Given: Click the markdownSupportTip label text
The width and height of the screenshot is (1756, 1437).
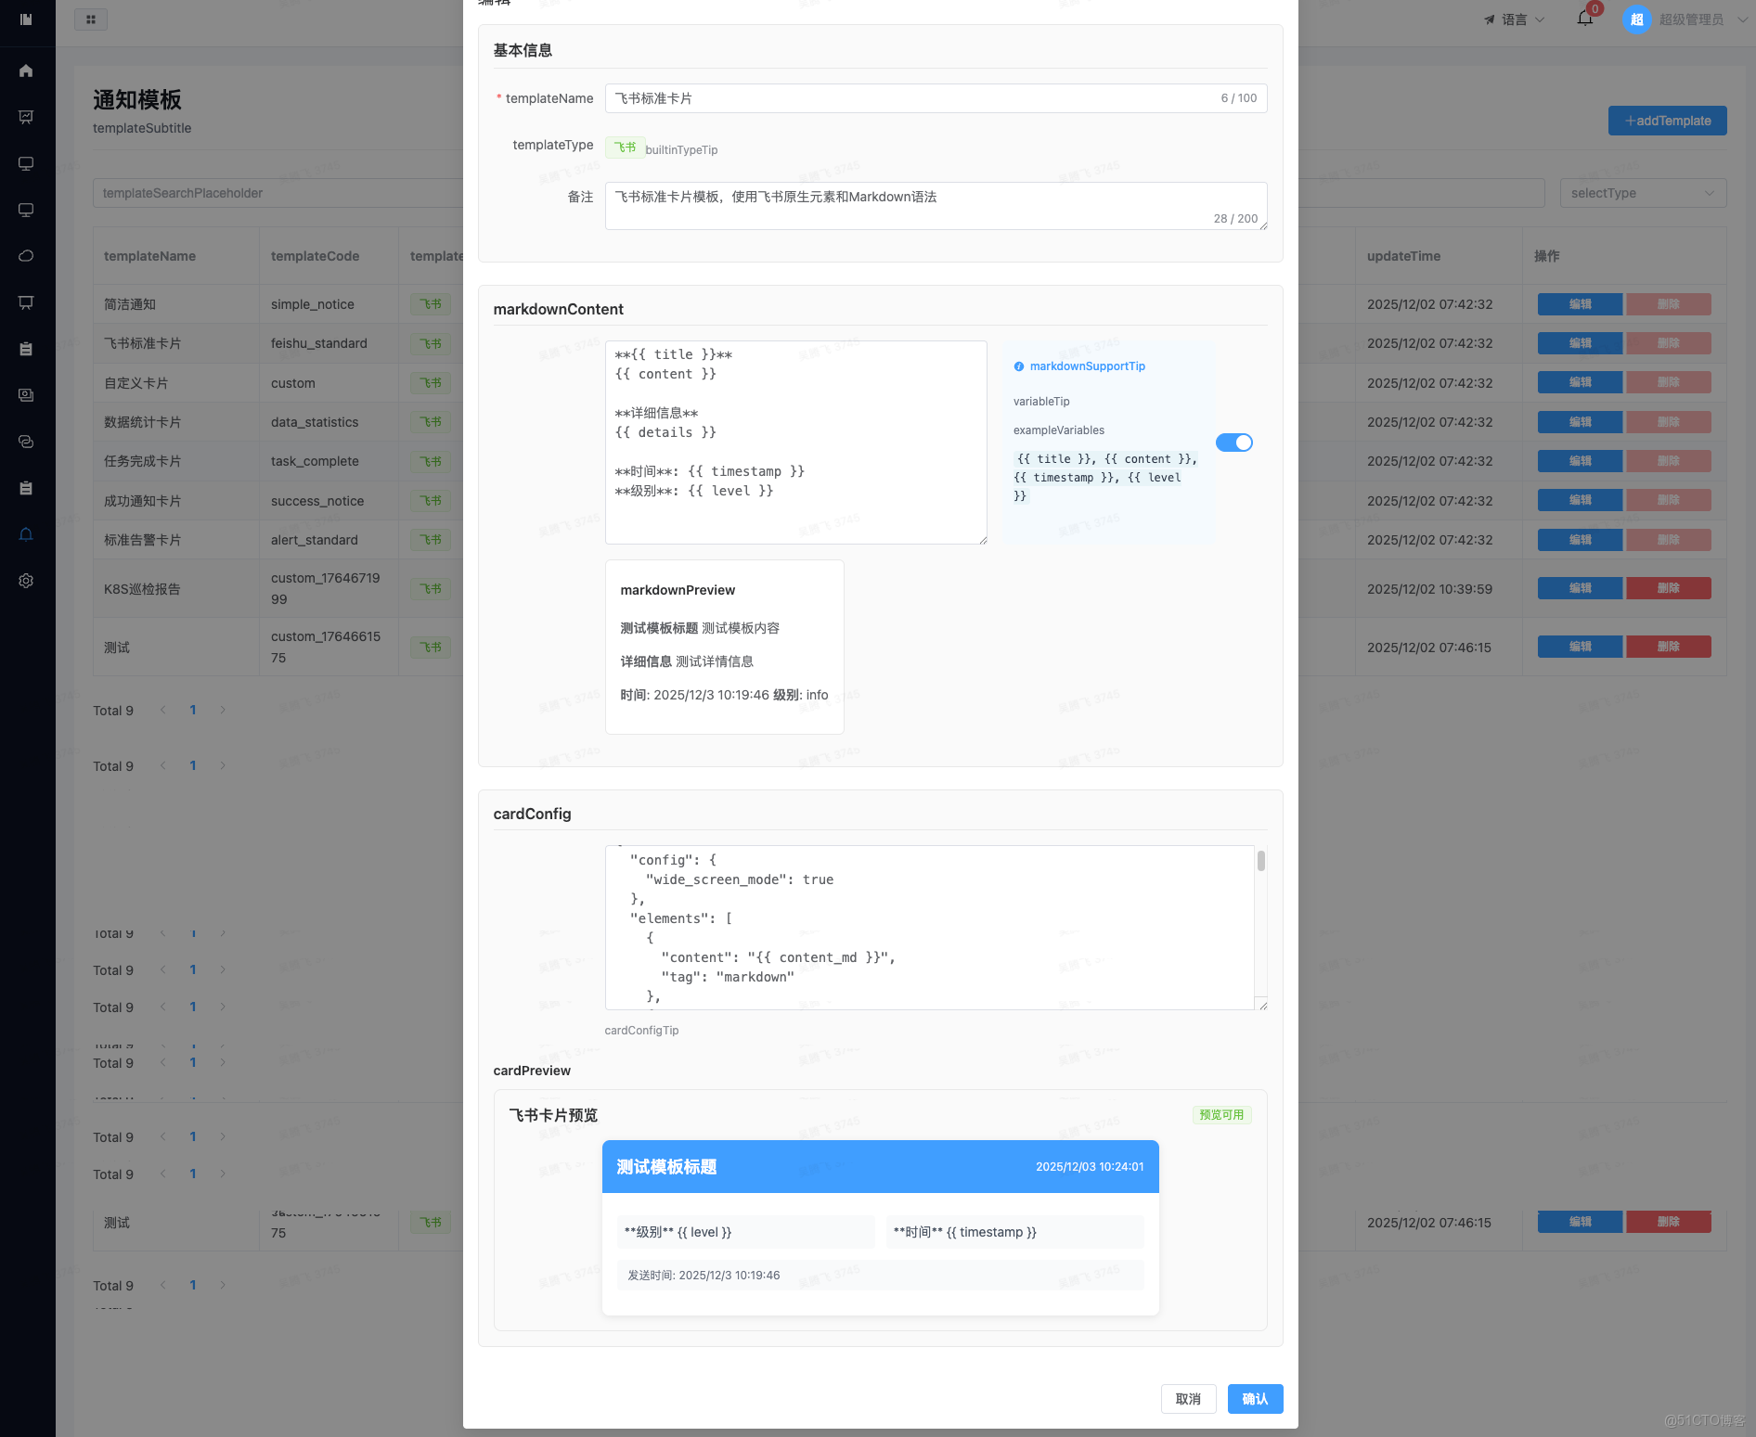Looking at the screenshot, I should pyautogui.click(x=1087, y=366).
